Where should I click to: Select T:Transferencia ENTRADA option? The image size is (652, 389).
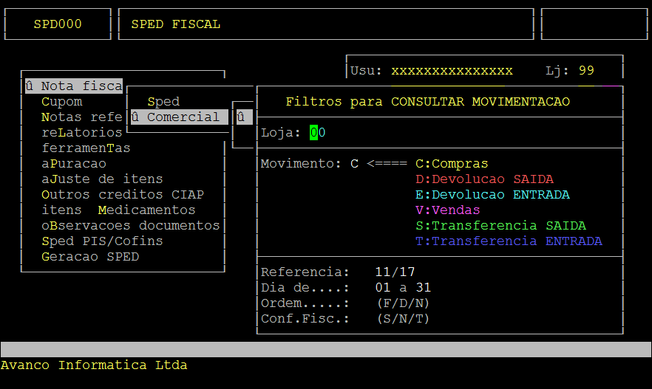pos(509,241)
